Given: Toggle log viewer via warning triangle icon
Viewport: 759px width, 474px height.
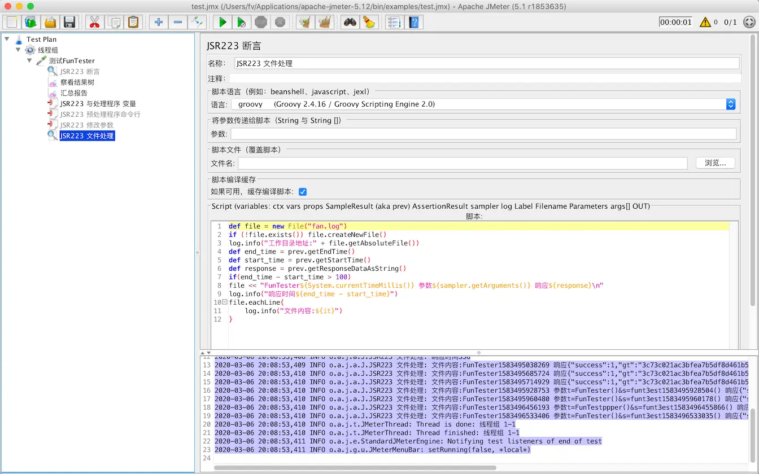Looking at the screenshot, I should (705, 22).
